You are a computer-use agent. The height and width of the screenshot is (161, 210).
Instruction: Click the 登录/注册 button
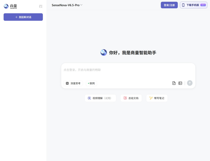click(x=169, y=5)
